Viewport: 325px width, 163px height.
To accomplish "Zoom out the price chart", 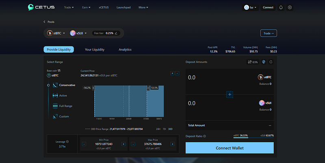I will point(177,73).
